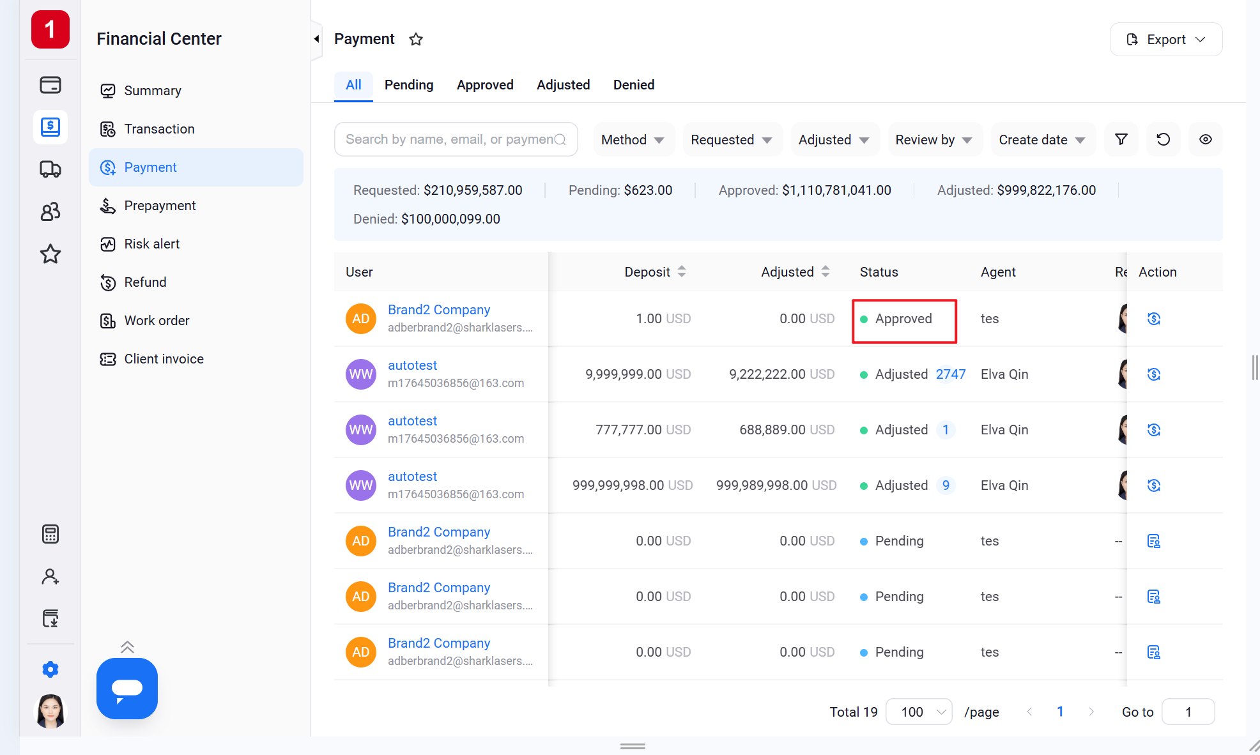Click the reset refresh icon
This screenshot has height=755, width=1260.
1164,139
